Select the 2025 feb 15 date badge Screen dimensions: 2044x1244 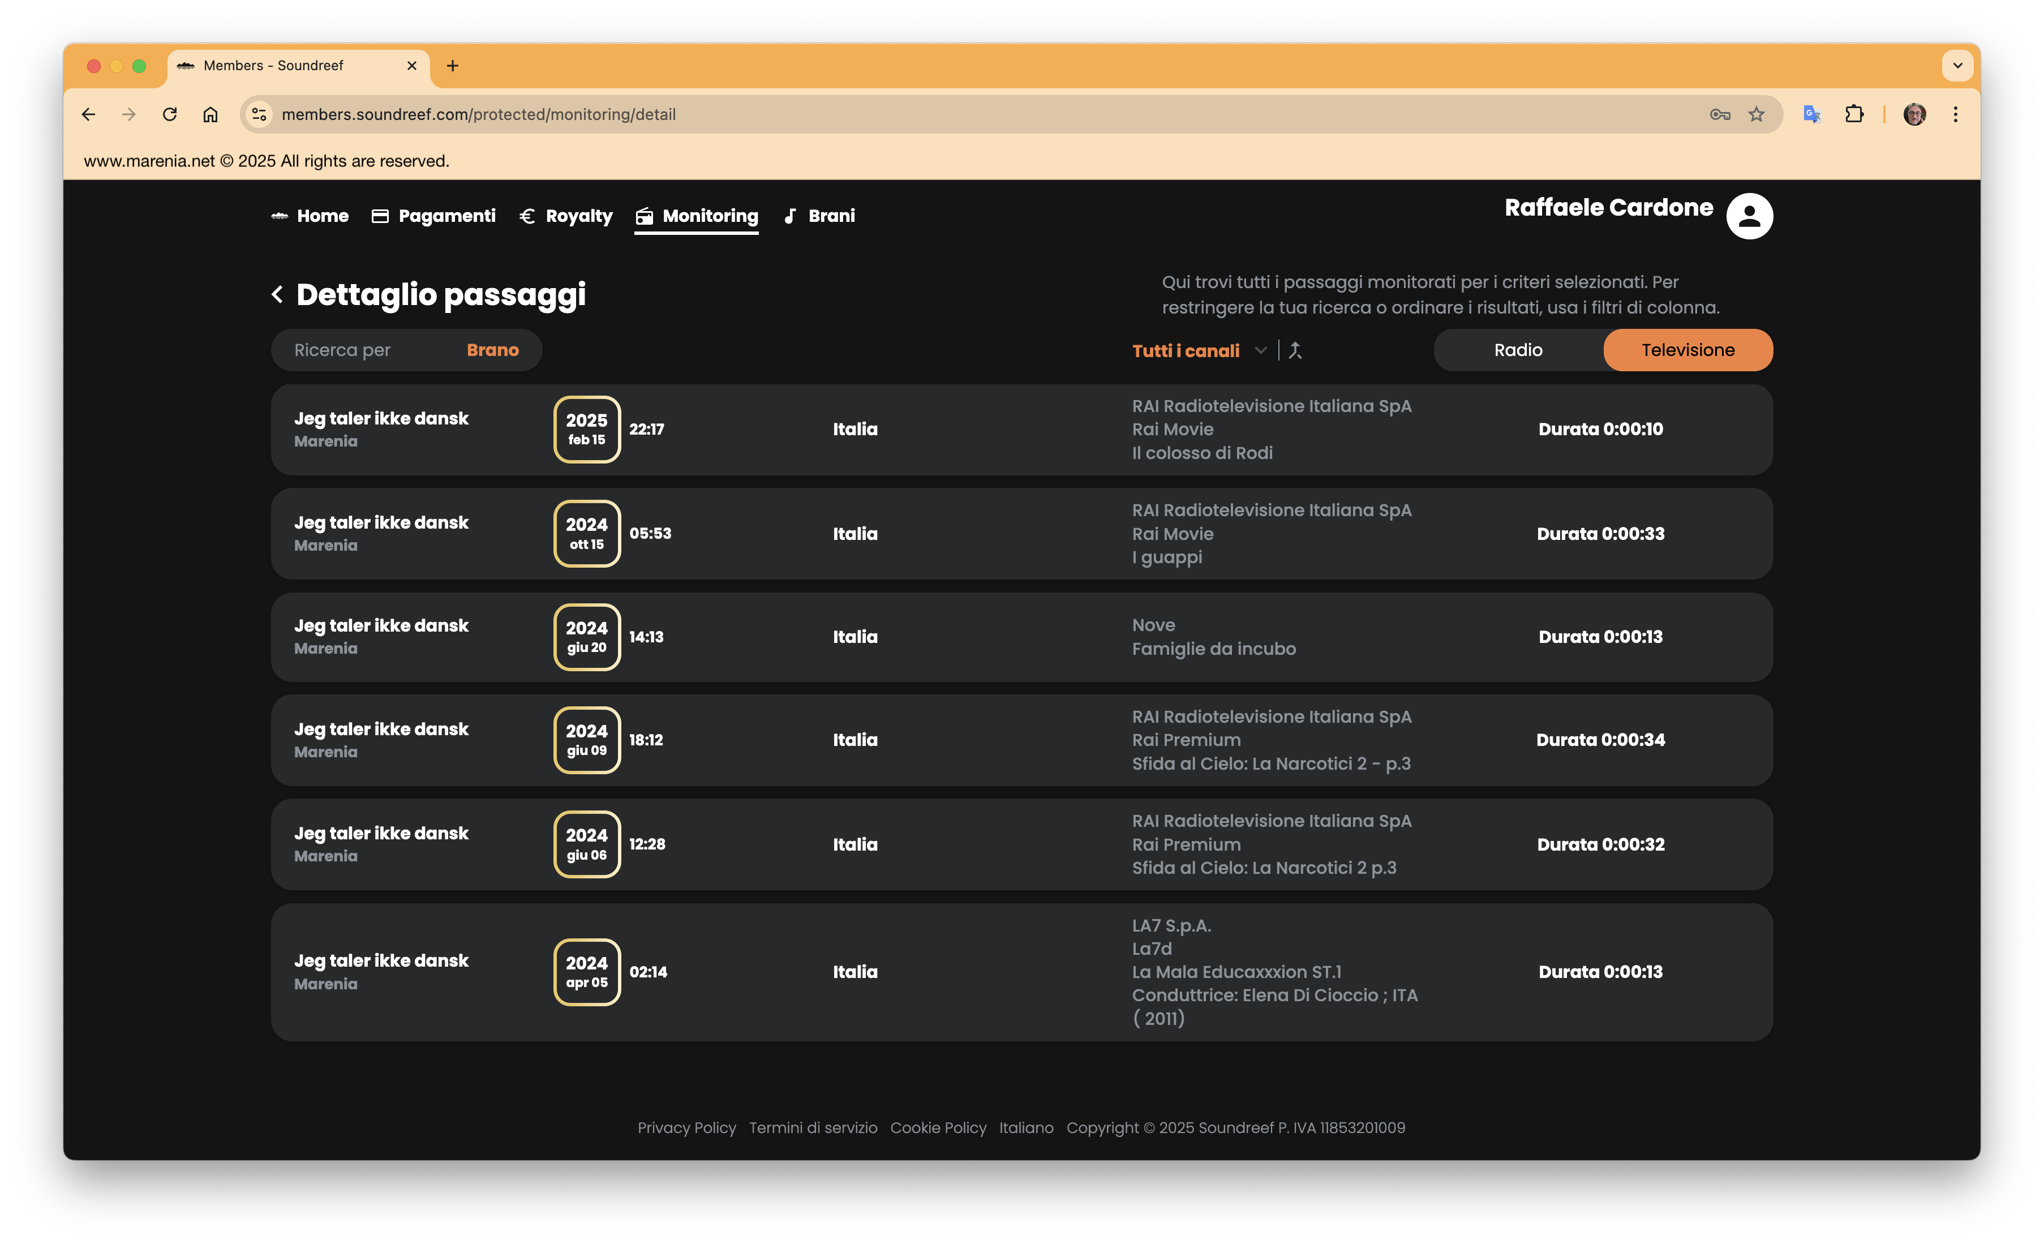pos(587,429)
